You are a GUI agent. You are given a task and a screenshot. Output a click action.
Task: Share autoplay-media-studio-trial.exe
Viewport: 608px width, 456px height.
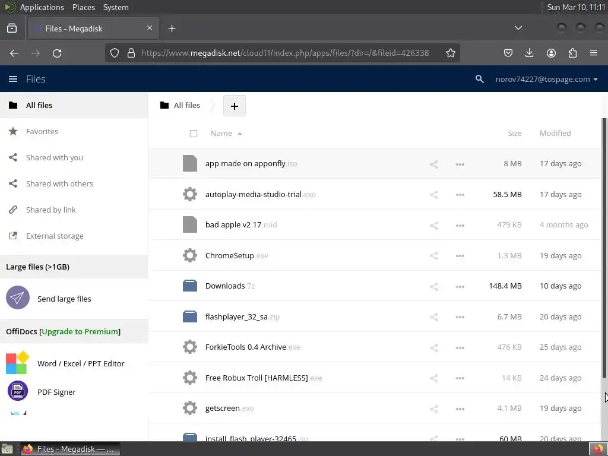tap(434, 195)
